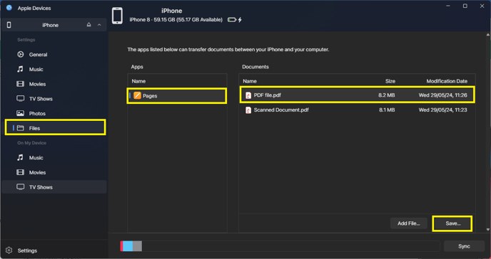Image resolution: width=491 pixels, height=259 pixels.
Task: Select TV Shows under On My Device
Action: (x=54, y=187)
